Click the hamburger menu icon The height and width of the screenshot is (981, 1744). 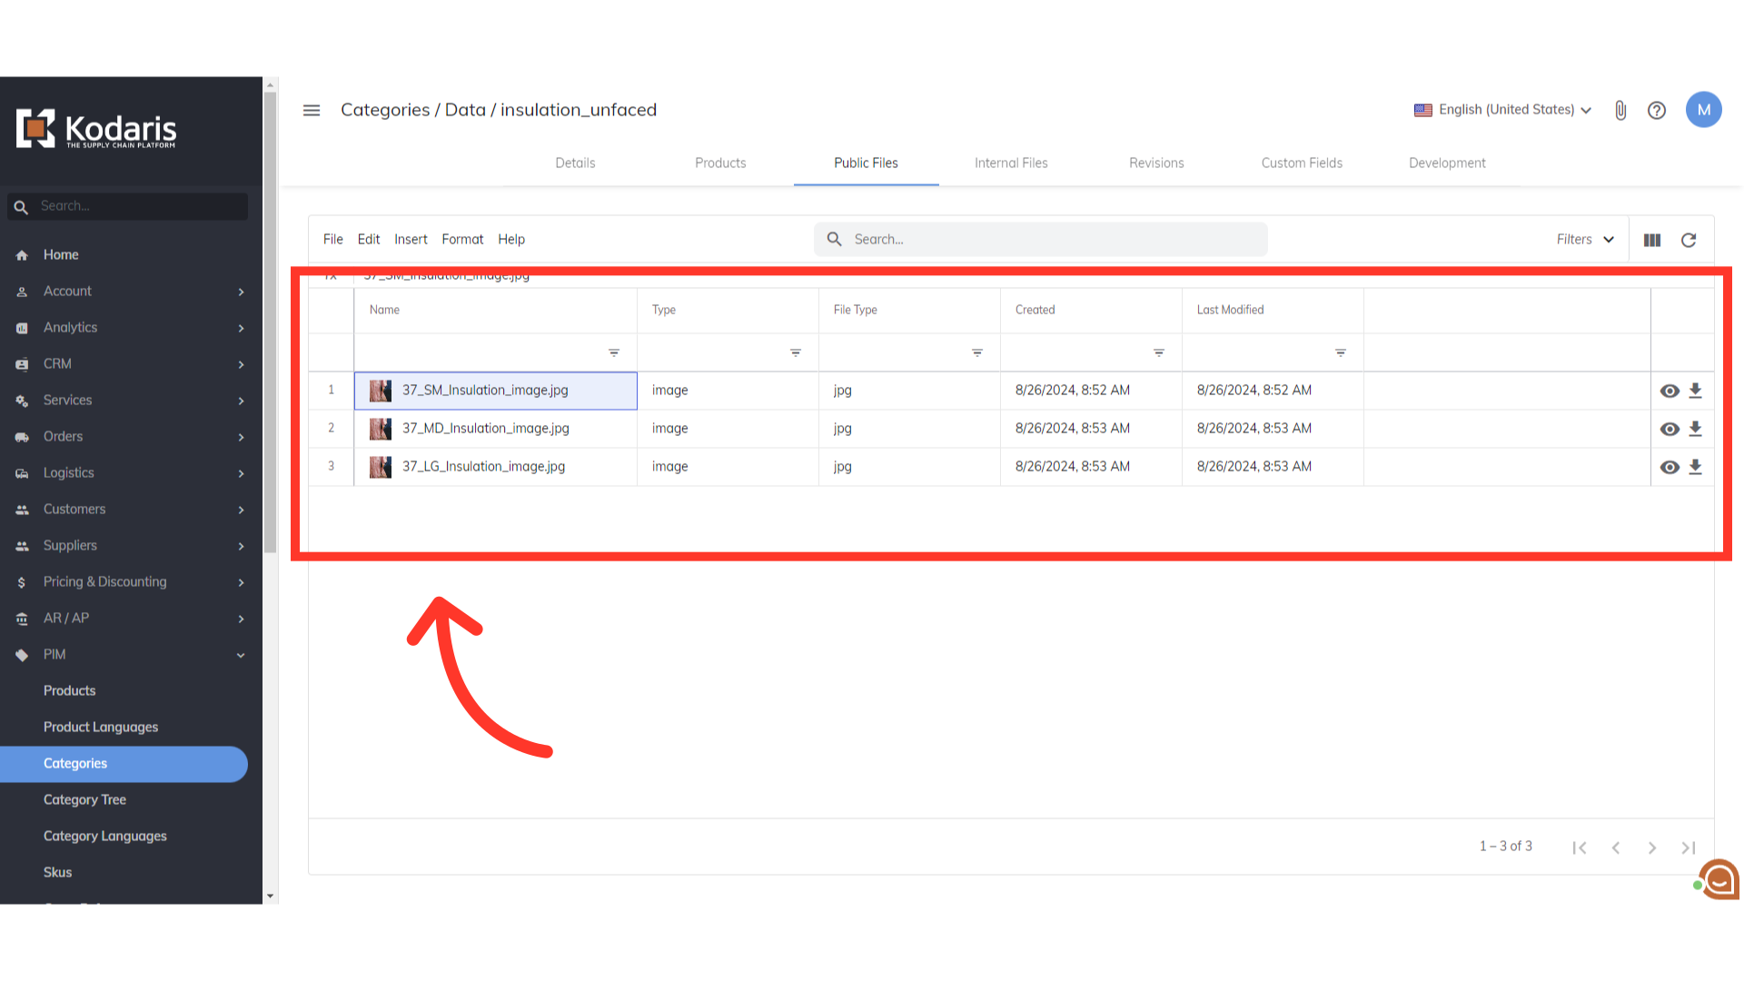click(x=312, y=110)
